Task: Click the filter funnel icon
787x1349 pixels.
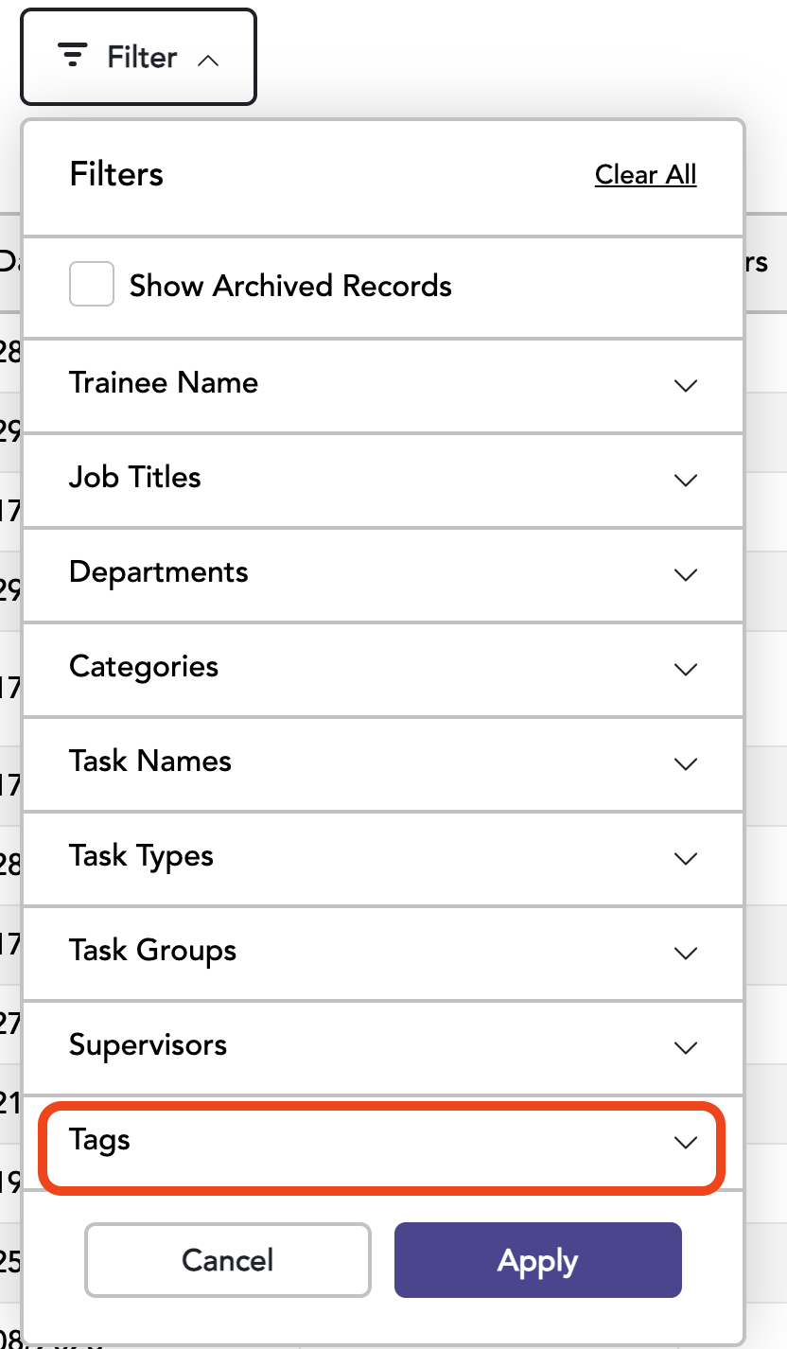Action: tap(73, 56)
